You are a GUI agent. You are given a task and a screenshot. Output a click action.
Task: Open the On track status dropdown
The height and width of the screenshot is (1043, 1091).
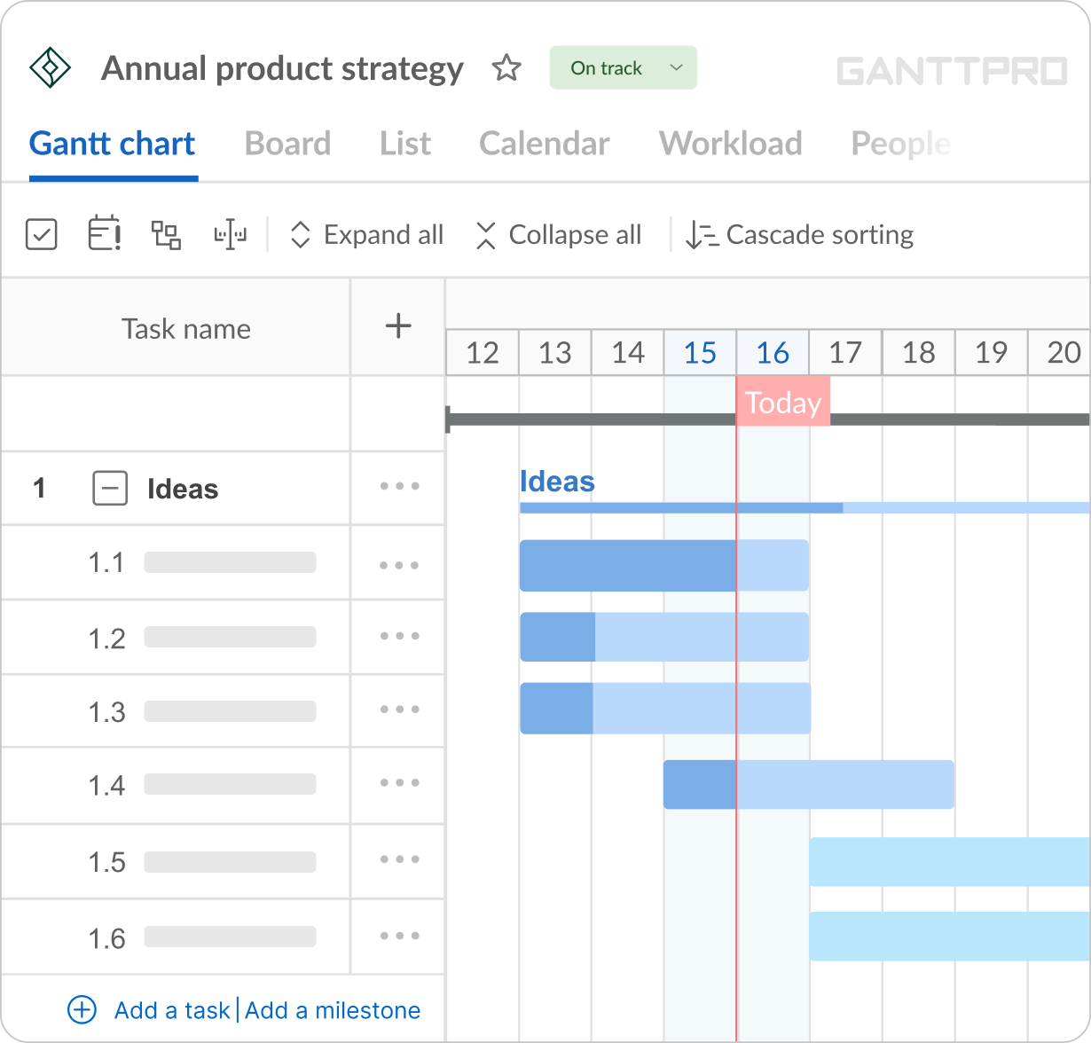tap(622, 67)
